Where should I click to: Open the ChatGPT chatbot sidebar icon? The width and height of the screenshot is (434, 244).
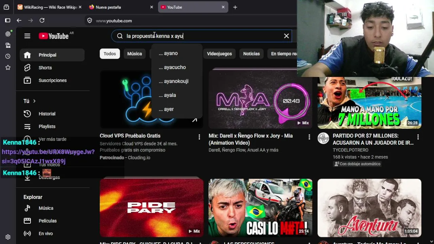8,34
